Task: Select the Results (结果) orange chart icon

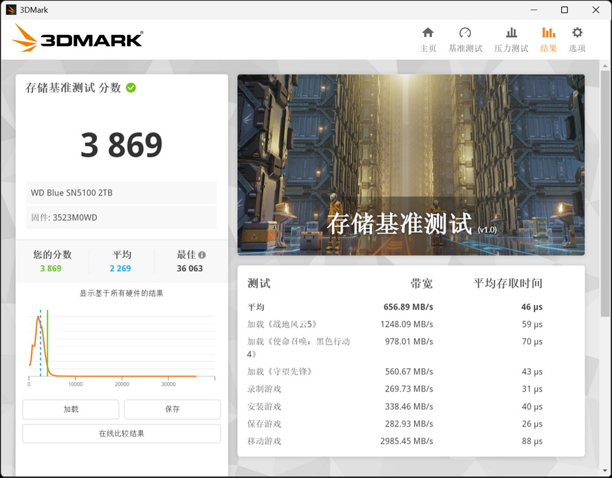Action: coord(548,33)
